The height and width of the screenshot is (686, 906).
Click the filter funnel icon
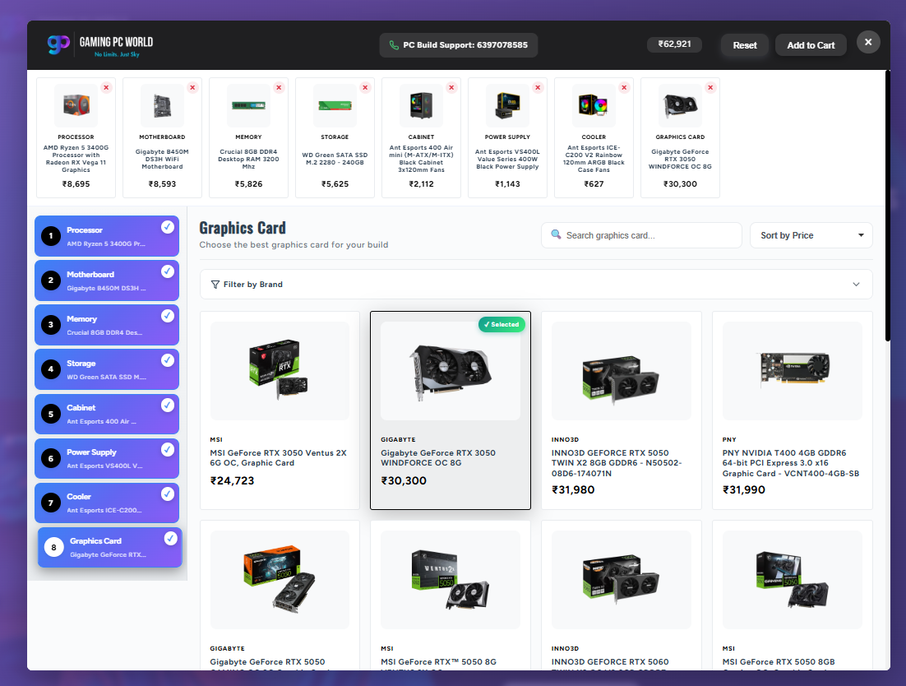(x=215, y=285)
